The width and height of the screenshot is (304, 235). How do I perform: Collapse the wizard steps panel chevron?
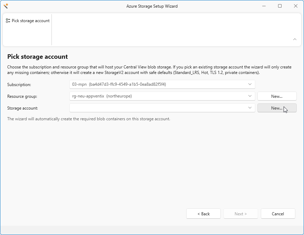click(x=295, y=39)
